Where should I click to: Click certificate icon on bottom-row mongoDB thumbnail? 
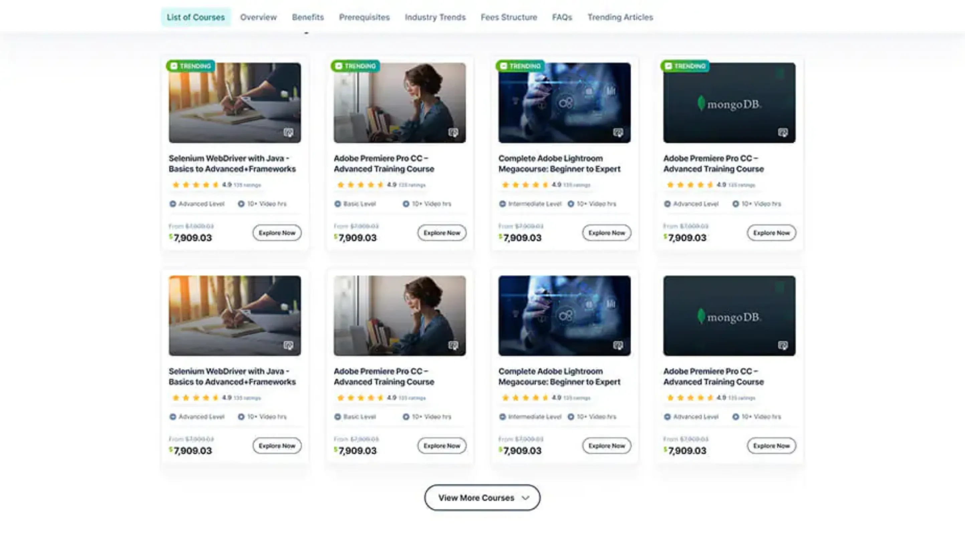(783, 345)
